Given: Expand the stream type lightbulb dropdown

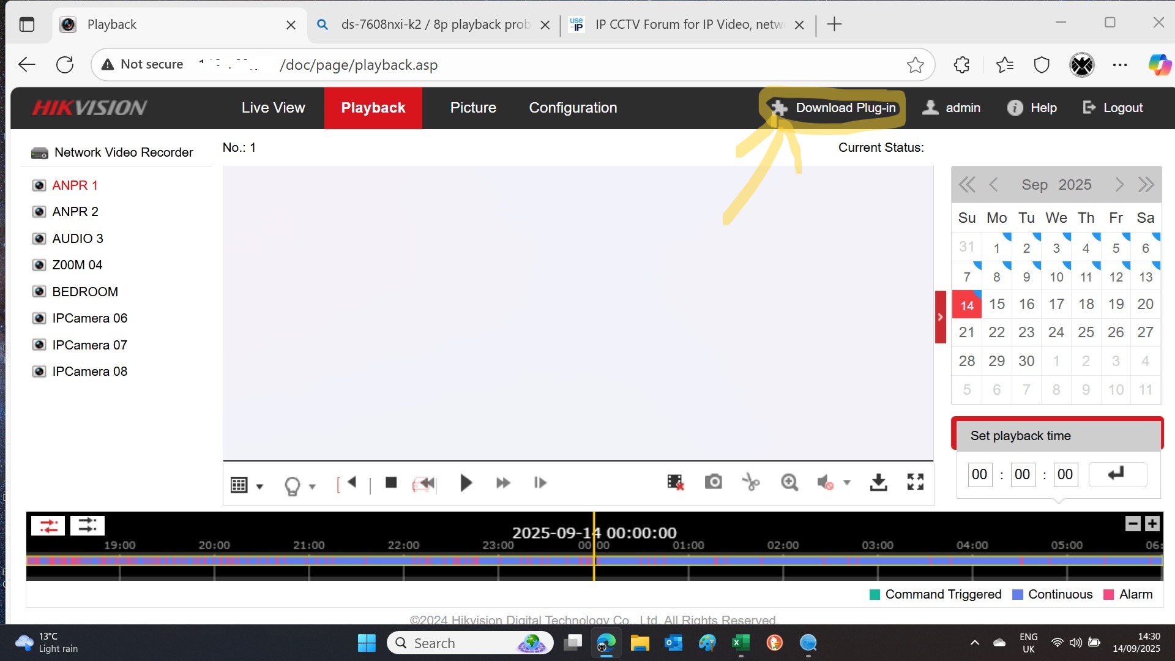Looking at the screenshot, I should 312,487.
